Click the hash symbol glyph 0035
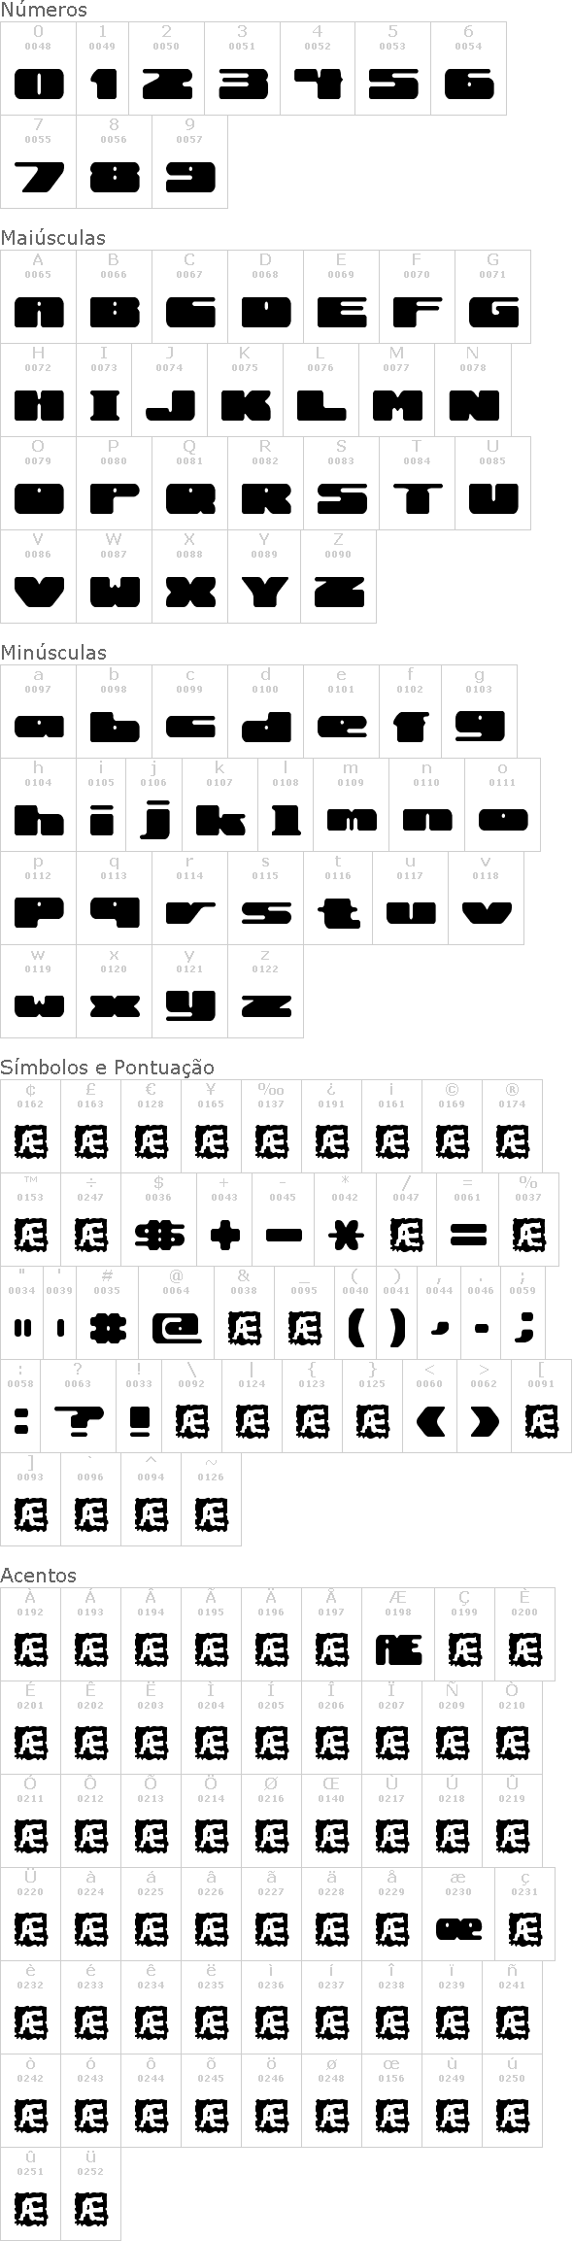 pyautogui.click(x=107, y=1312)
